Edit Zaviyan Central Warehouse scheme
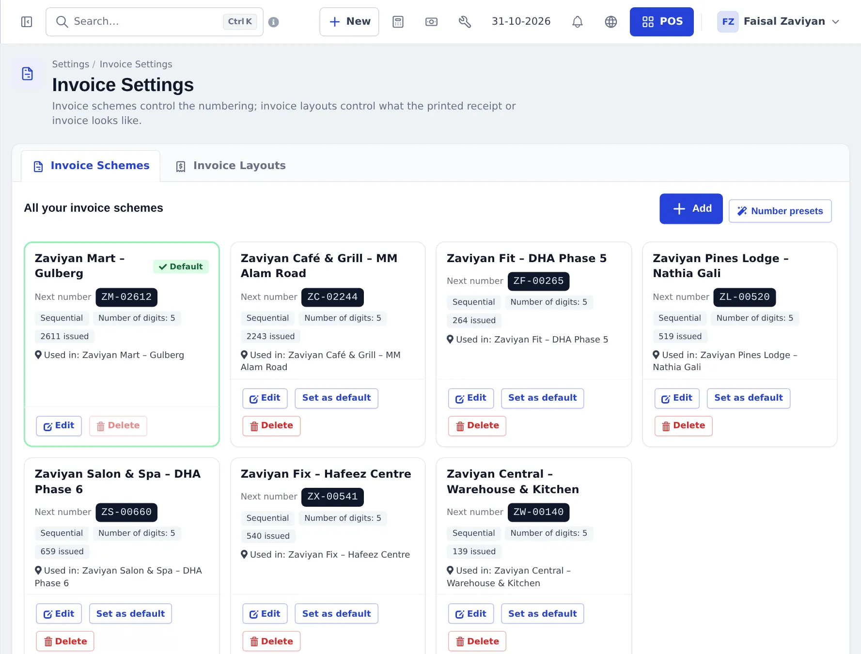The width and height of the screenshot is (861, 654). (471, 614)
